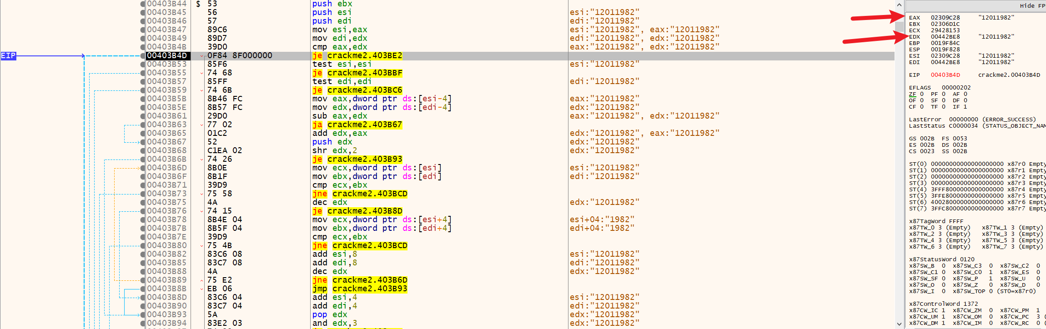This screenshot has width=1046, height=329.
Task: Select instruction 'ja crackme2.403B67'
Action: pos(357,125)
